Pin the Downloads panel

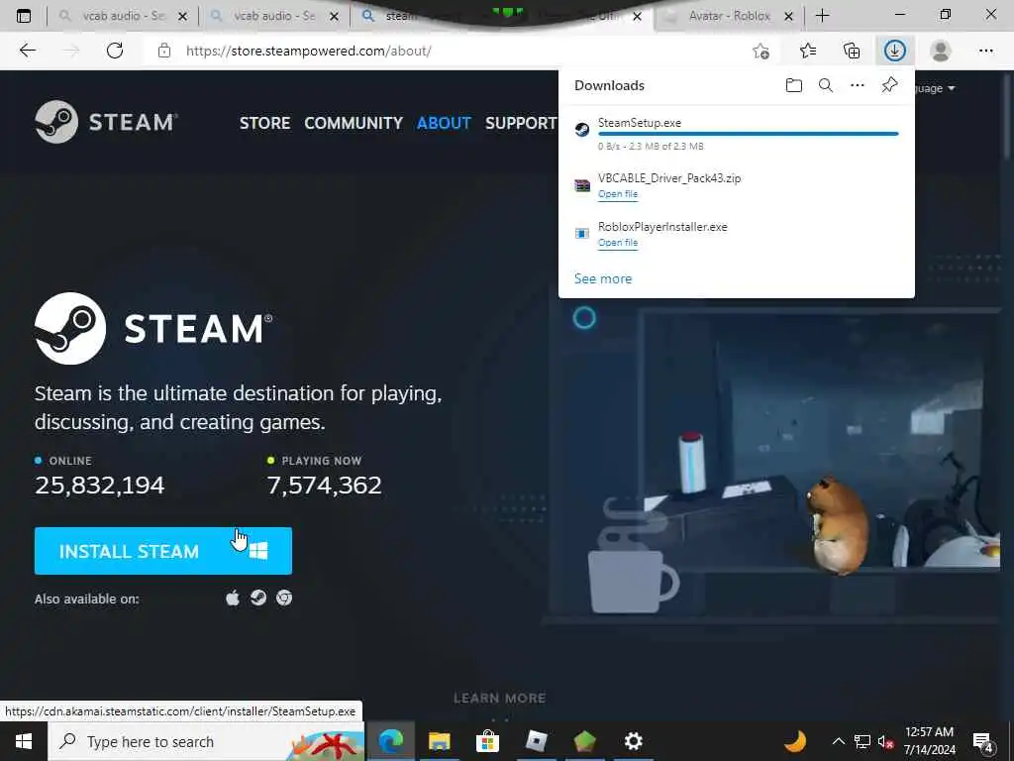(x=890, y=85)
